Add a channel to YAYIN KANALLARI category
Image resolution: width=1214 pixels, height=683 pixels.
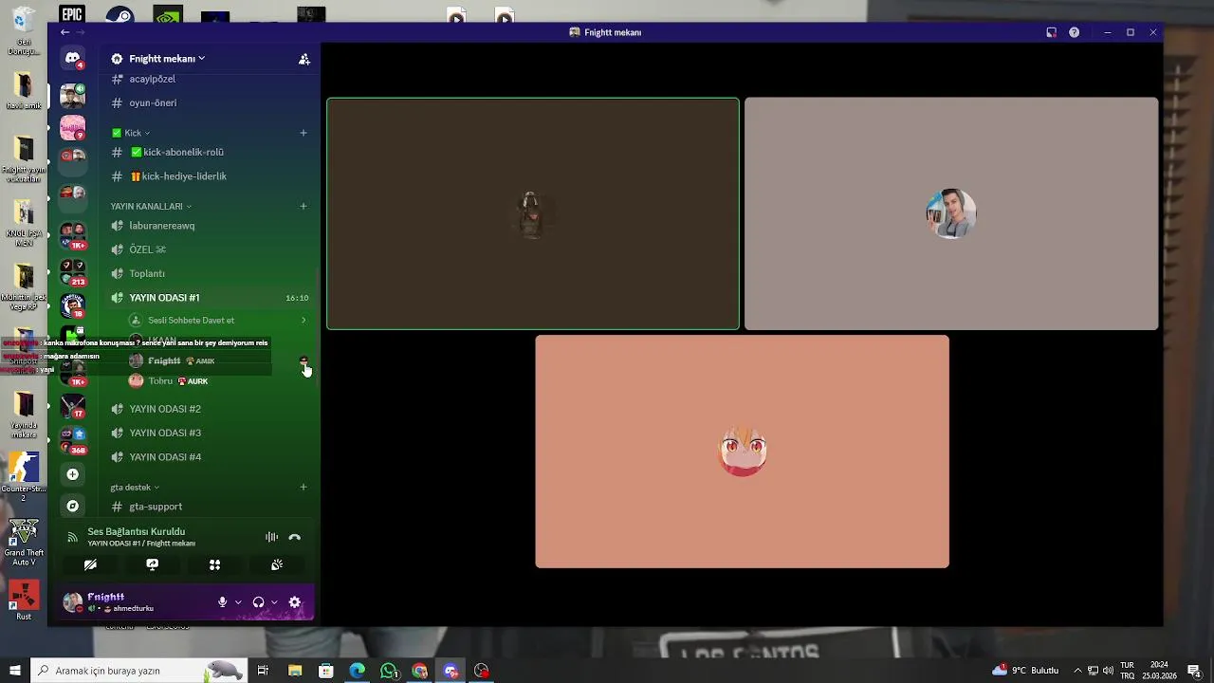[x=303, y=206]
